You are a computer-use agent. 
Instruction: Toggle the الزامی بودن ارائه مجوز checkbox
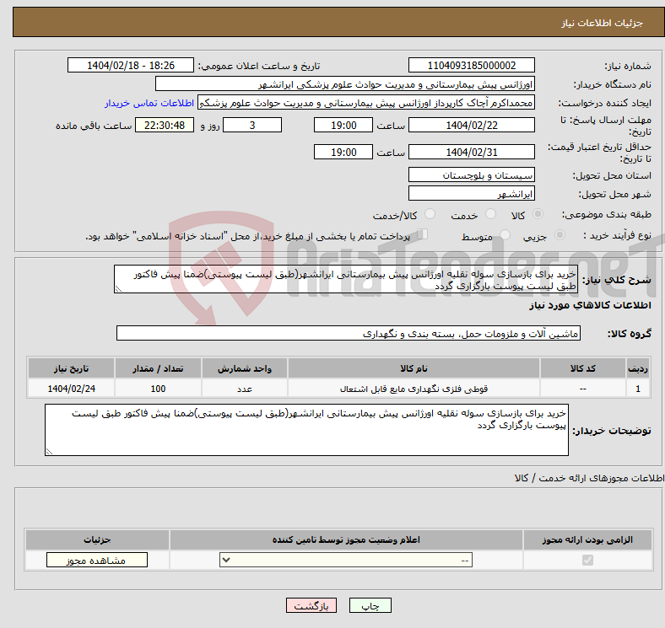[x=588, y=560]
